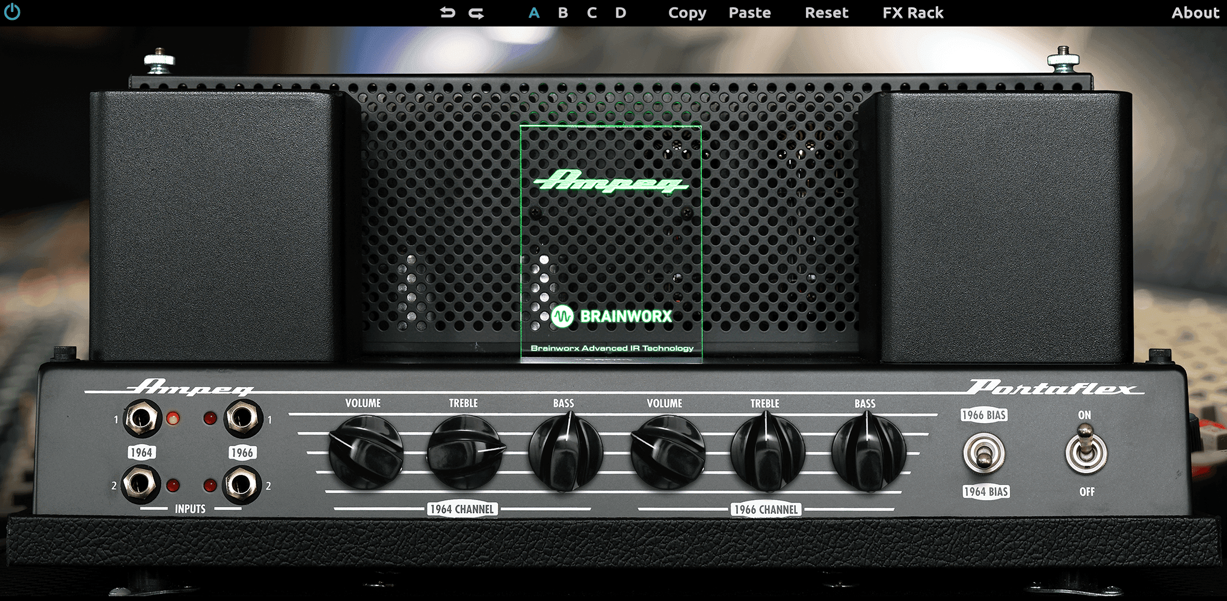Click the lit LED beside 1964 input 1
The image size is (1227, 601).
(x=173, y=418)
